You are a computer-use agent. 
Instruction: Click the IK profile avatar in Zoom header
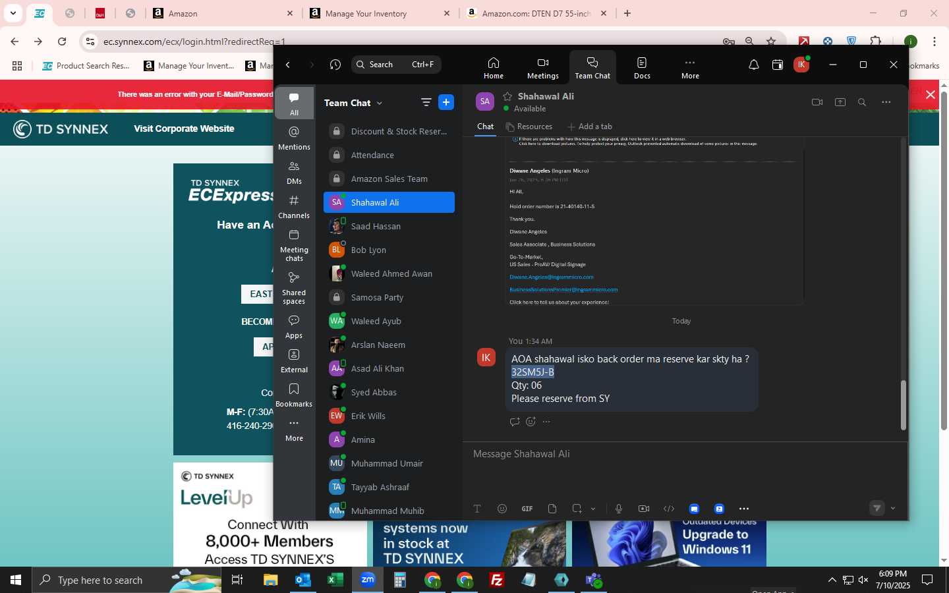pos(801,65)
